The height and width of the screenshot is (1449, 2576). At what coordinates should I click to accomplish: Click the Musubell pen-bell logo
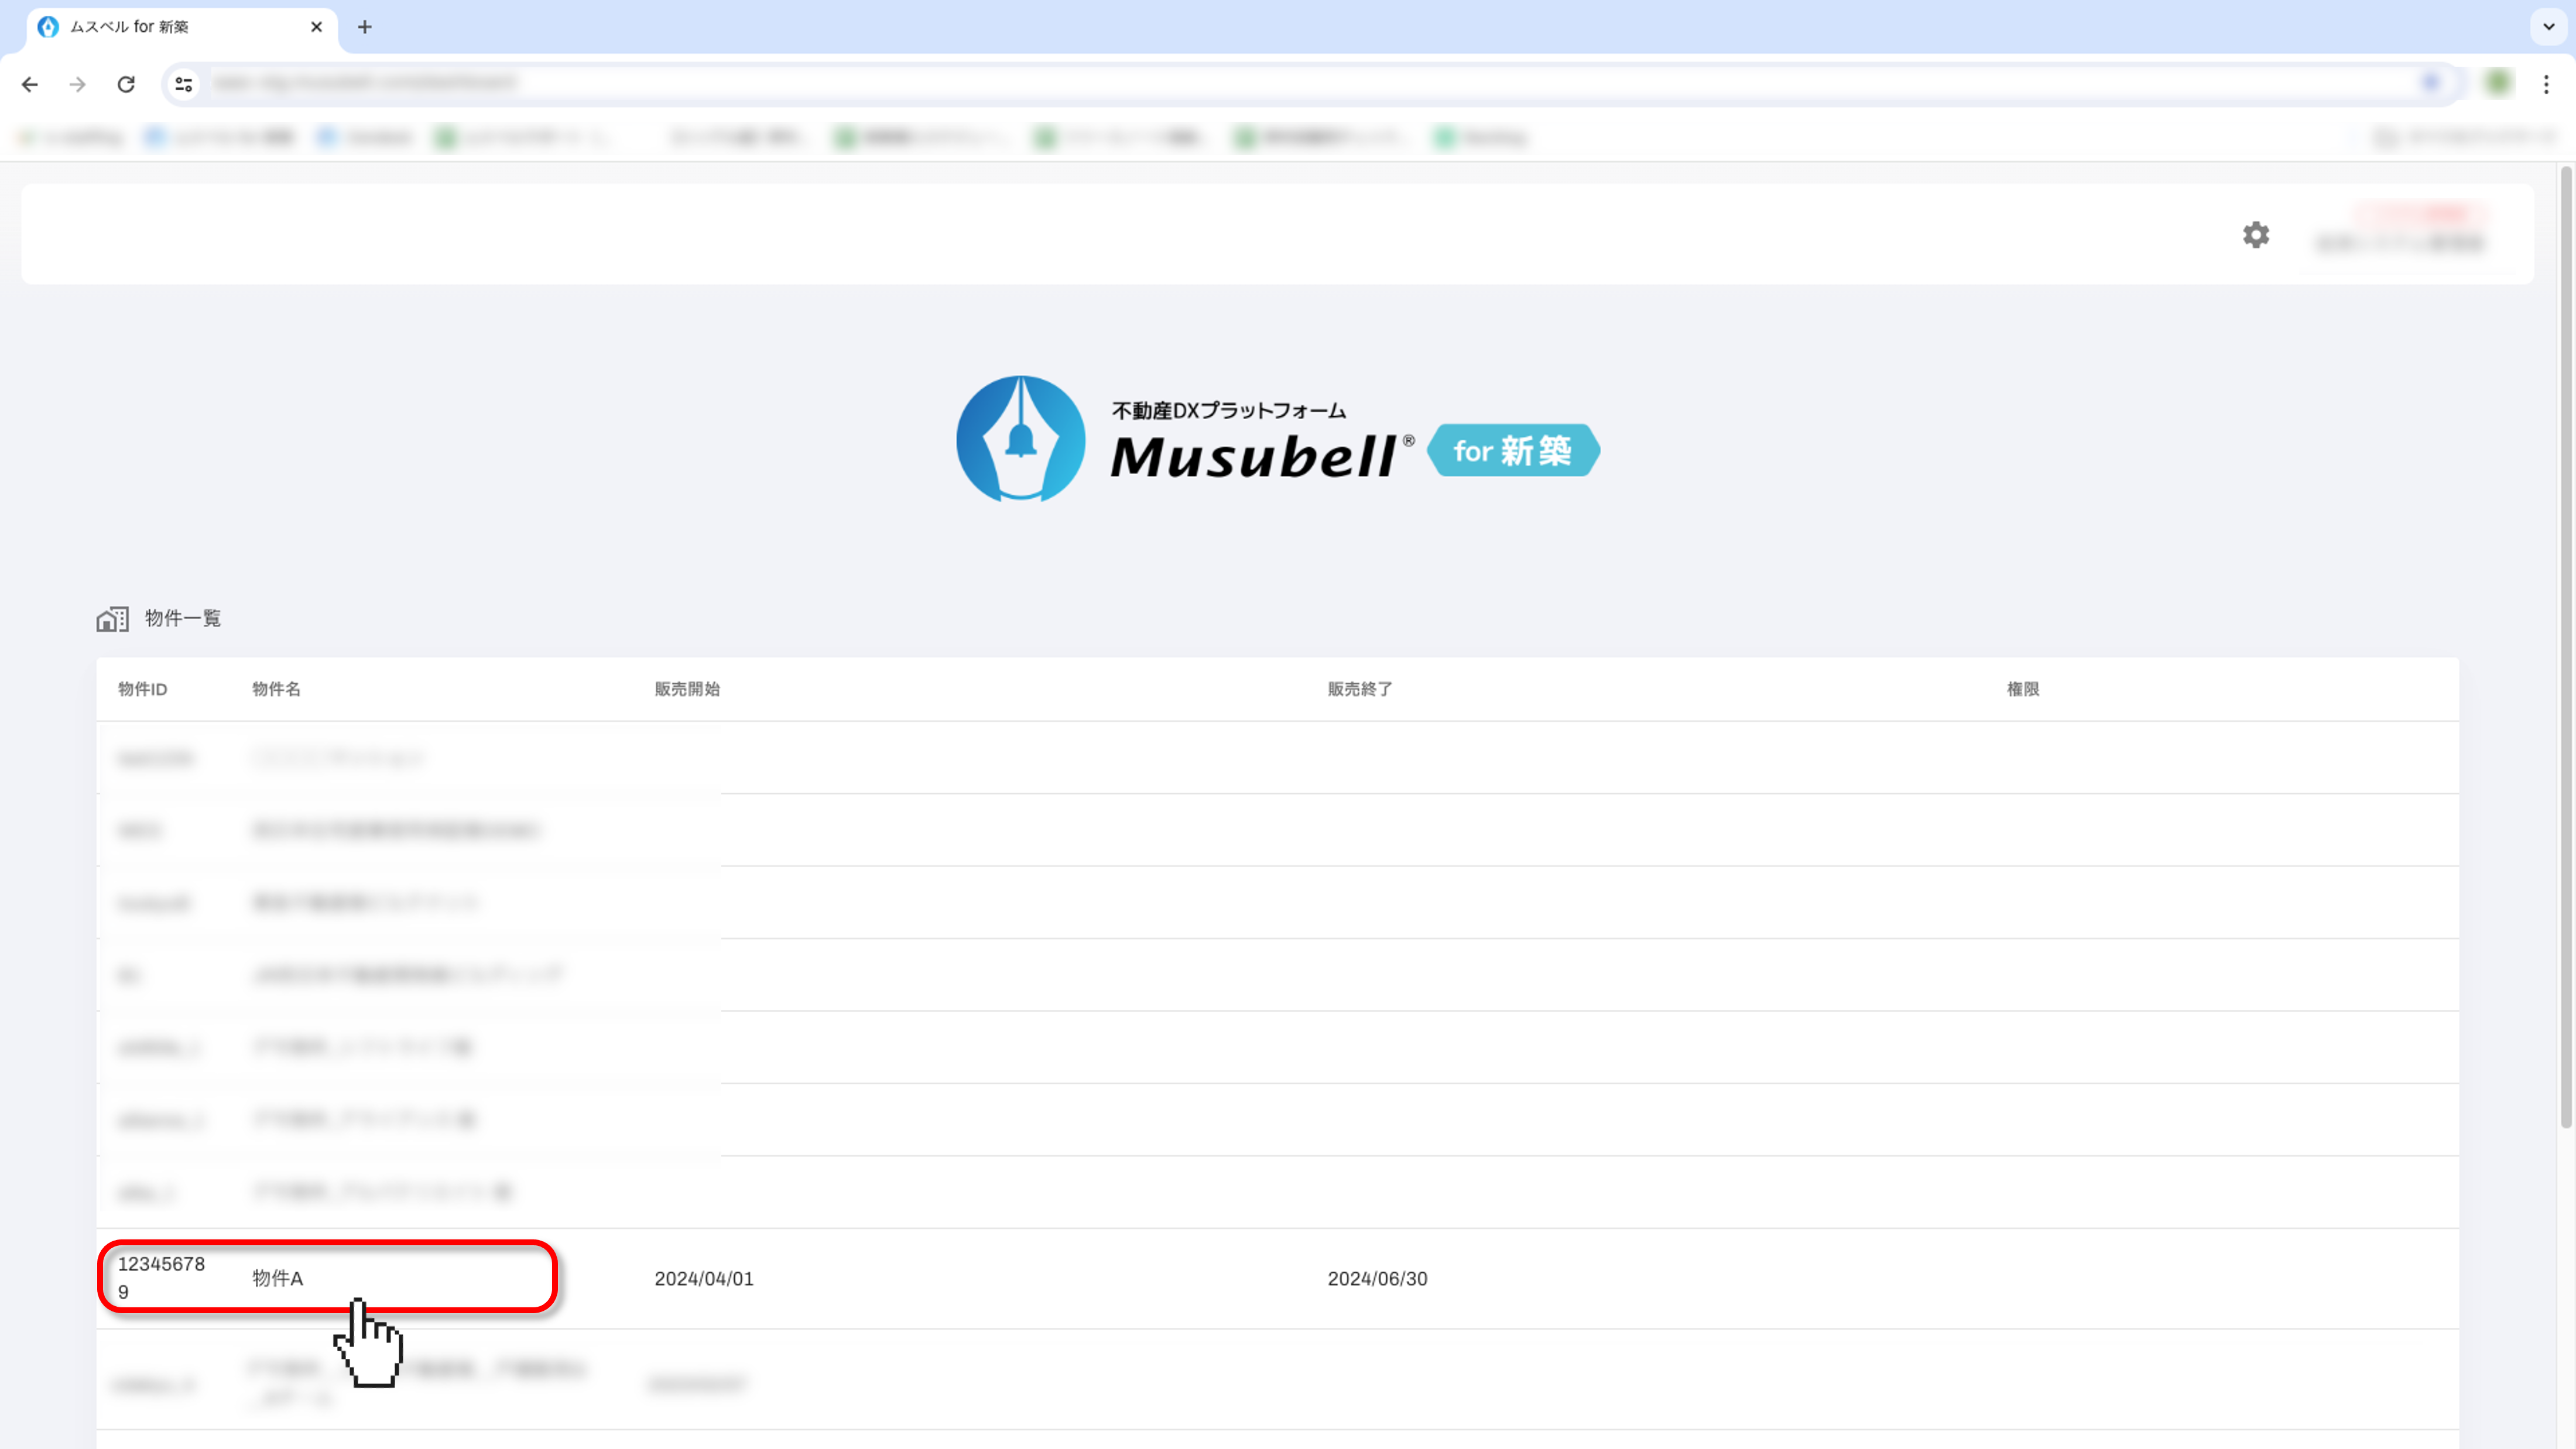click(1020, 439)
